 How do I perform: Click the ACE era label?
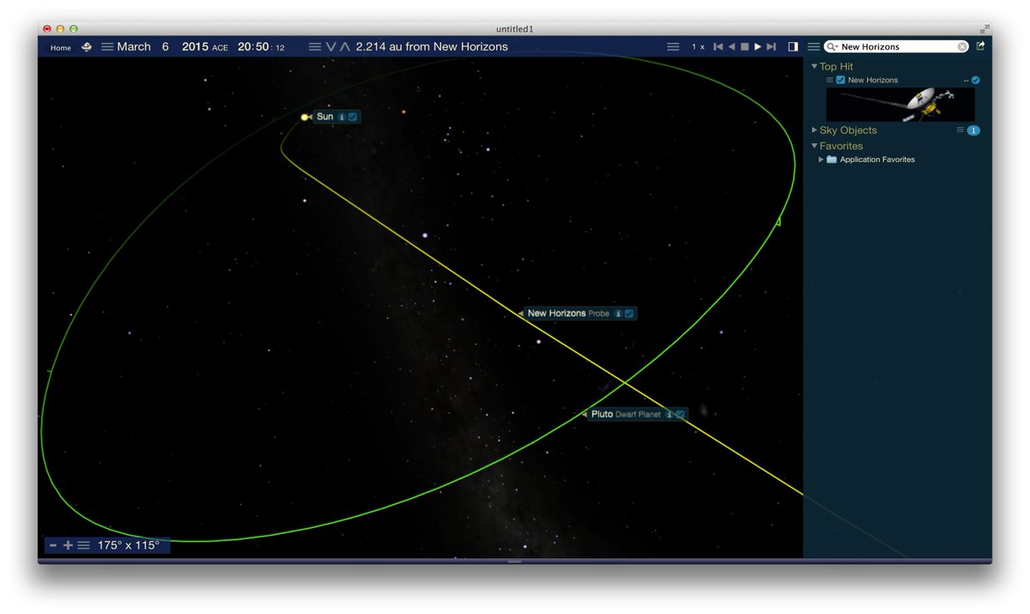(x=221, y=49)
